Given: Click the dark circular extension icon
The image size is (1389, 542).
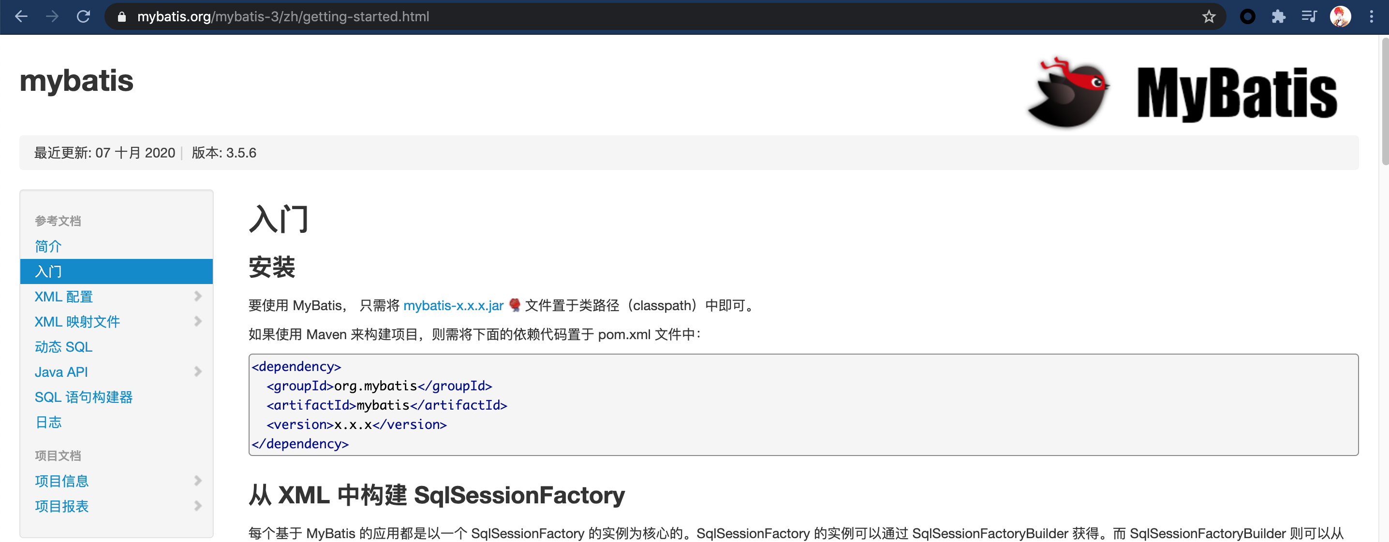Looking at the screenshot, I should [x=1247, y=17].
